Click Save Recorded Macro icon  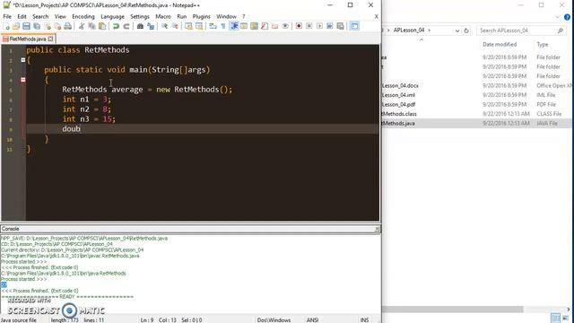[x=340, y=26]
